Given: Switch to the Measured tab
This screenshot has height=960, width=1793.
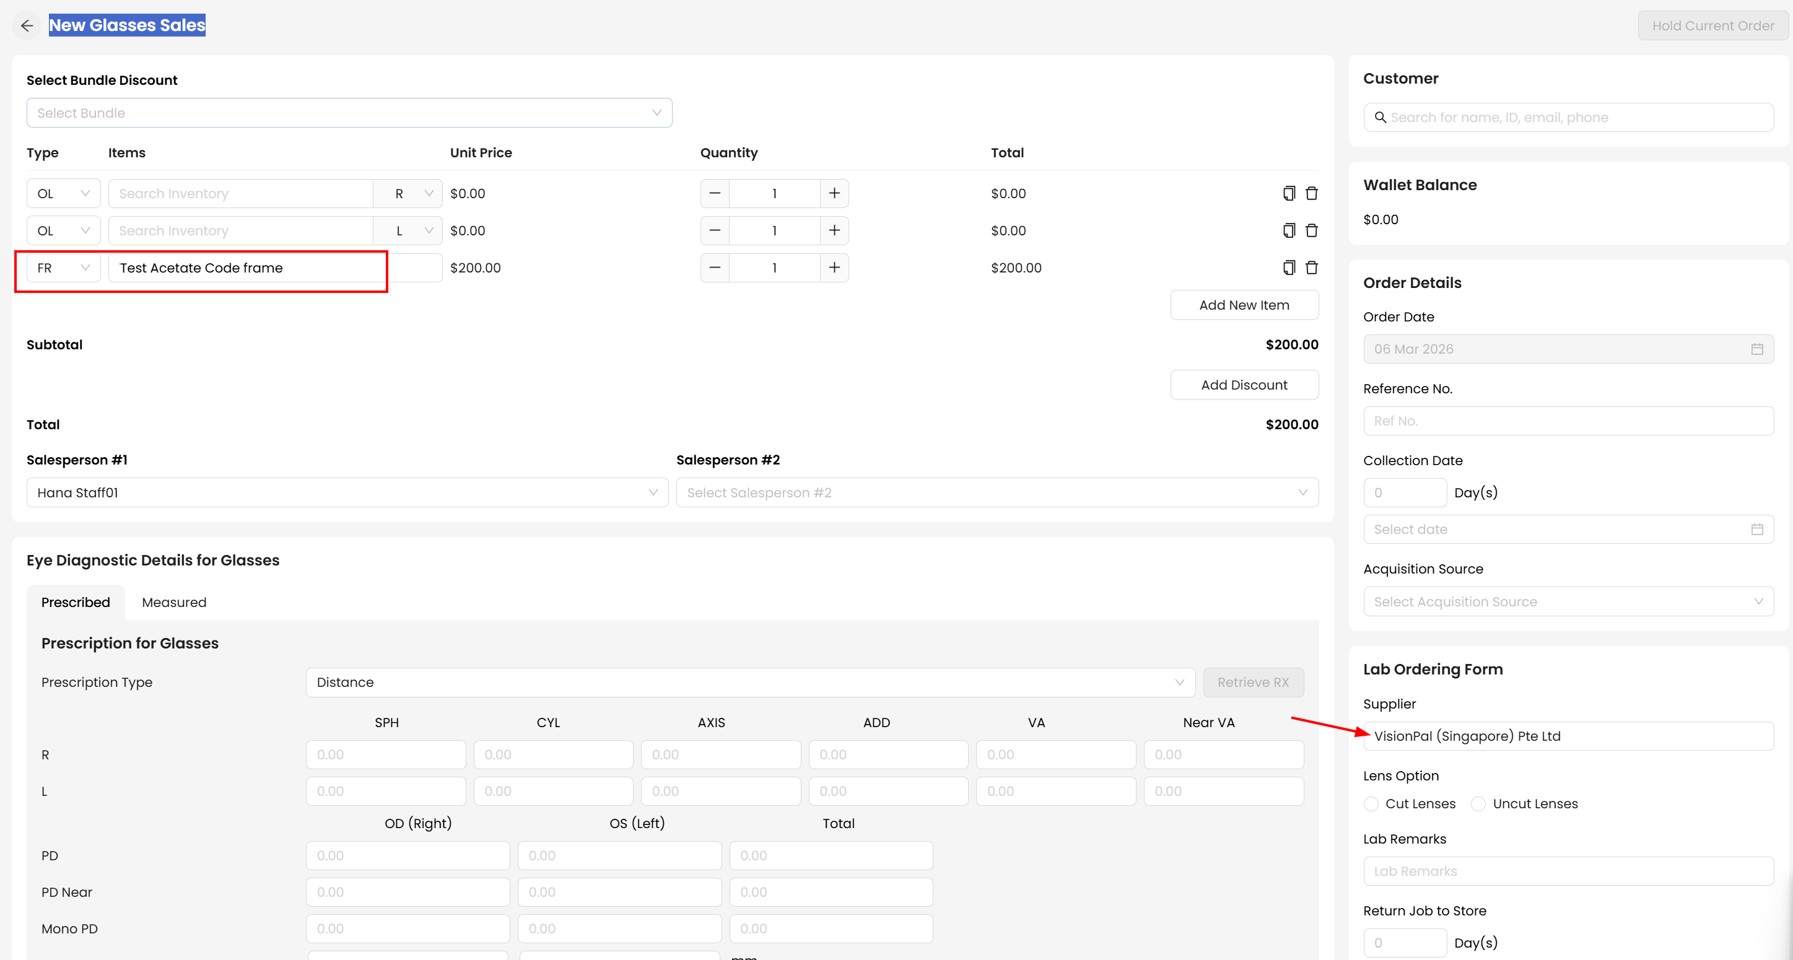Looking at the screenshot, I should [x=174, y=602].
